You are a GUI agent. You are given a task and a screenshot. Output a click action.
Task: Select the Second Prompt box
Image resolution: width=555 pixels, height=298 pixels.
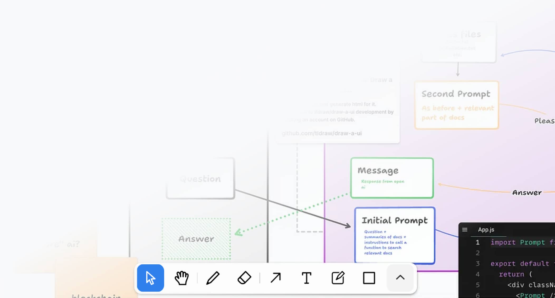click(x=457, y=105)
